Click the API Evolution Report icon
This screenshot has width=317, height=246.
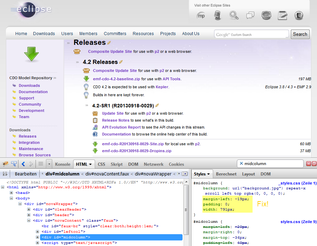pos(95,127)
